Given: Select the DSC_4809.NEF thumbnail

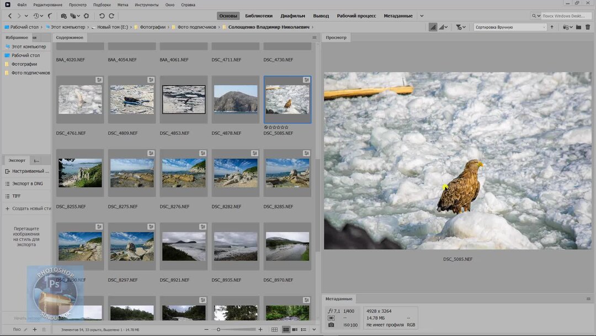Looking at the screenshot, I should click(x=132, y=99).
